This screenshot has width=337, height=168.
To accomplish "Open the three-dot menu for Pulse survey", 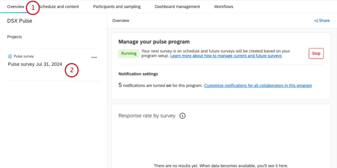I will (94, 58).
